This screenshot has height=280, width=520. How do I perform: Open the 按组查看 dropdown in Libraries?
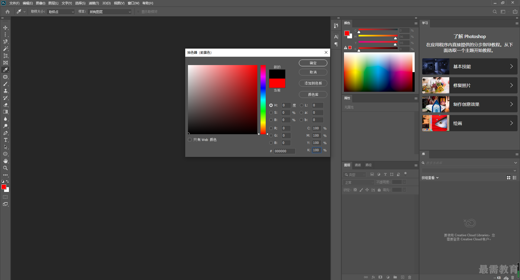point(430,178)
